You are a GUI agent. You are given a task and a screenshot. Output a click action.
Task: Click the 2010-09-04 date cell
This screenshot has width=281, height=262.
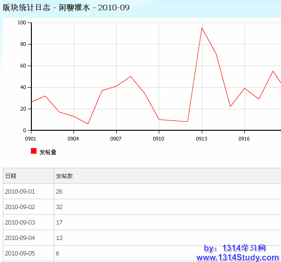coord(20,238)
